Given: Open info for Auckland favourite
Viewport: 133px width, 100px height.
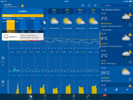Looking at the screenshot, I should point(130,79).
